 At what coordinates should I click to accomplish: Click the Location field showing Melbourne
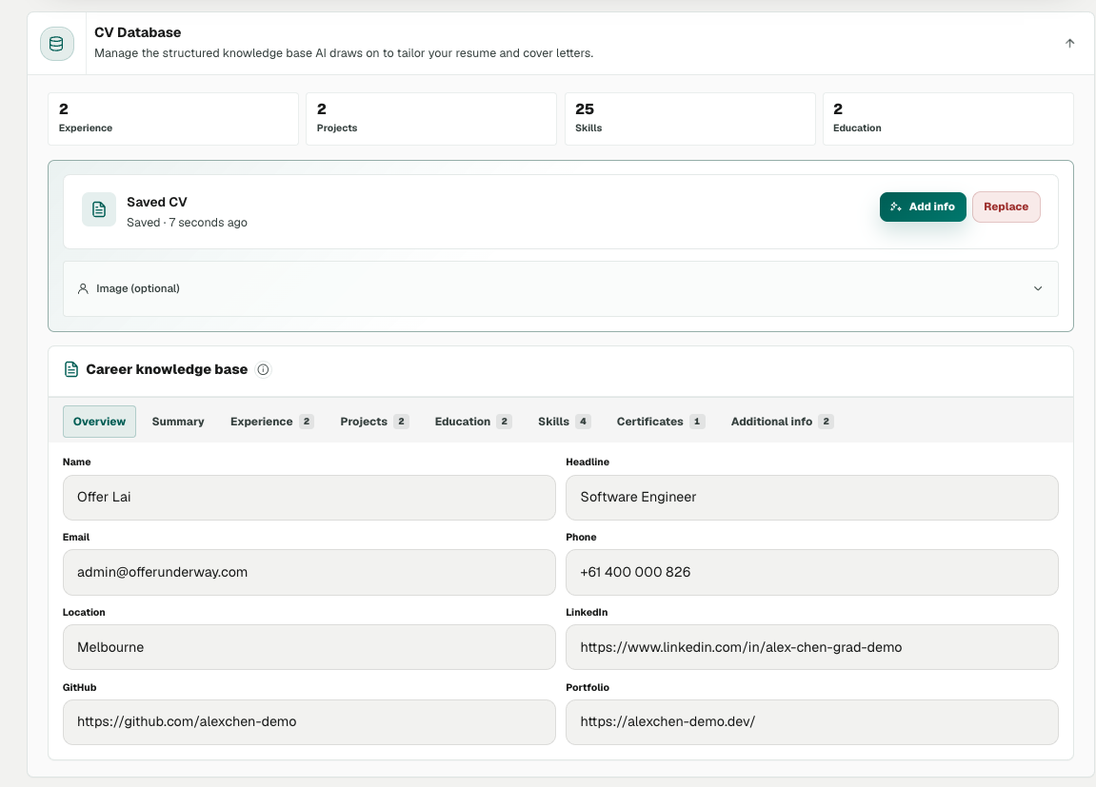(x=309, y=647)
